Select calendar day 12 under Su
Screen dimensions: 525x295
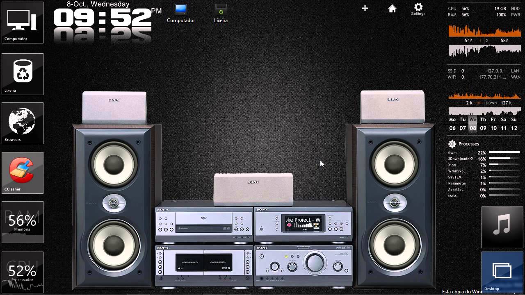tap(514, 128)
